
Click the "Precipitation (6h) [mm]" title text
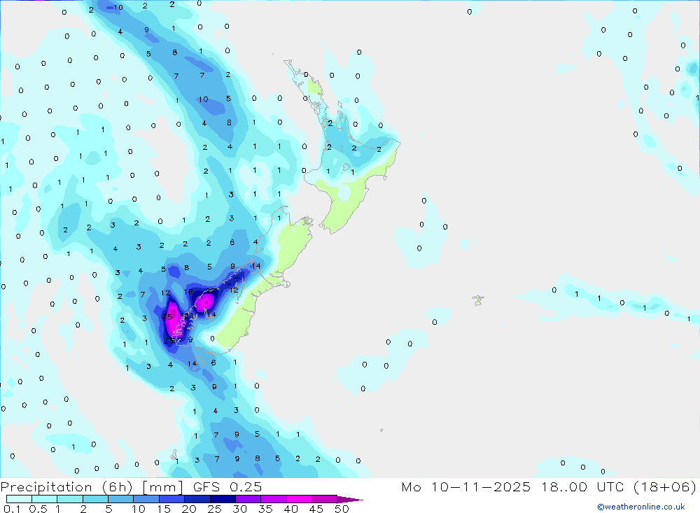(92, 487)
